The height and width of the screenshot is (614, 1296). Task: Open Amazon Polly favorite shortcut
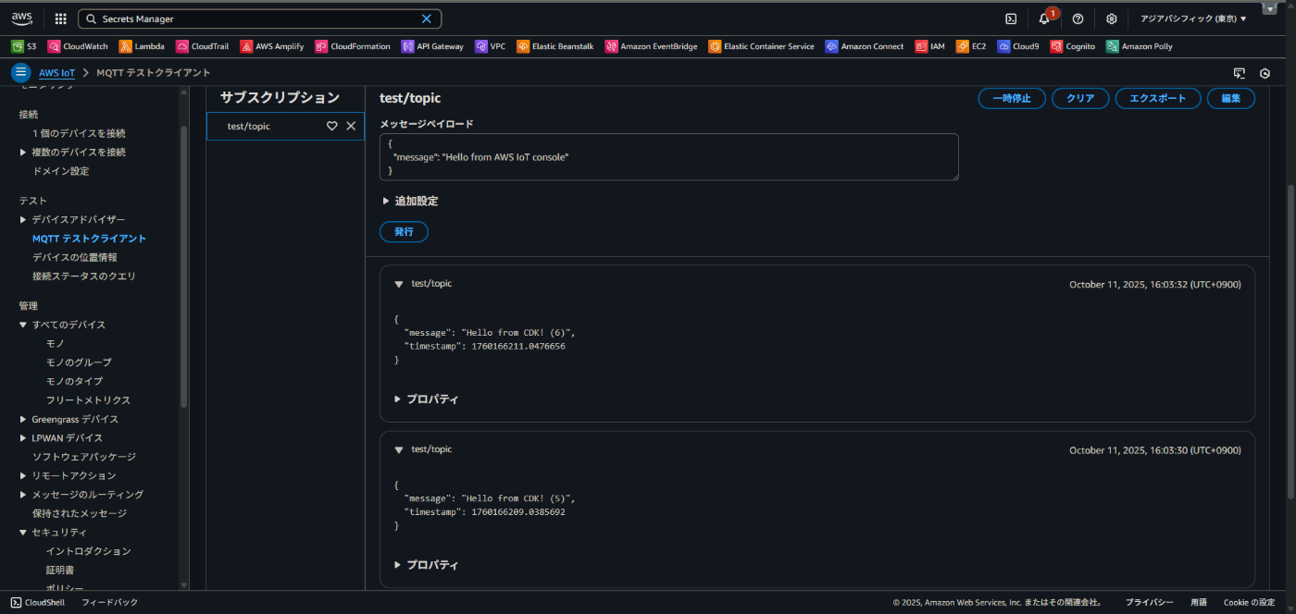coord(1140,46)
